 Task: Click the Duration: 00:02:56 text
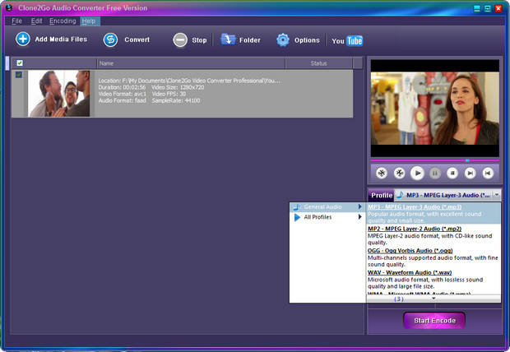coord(122,87)
